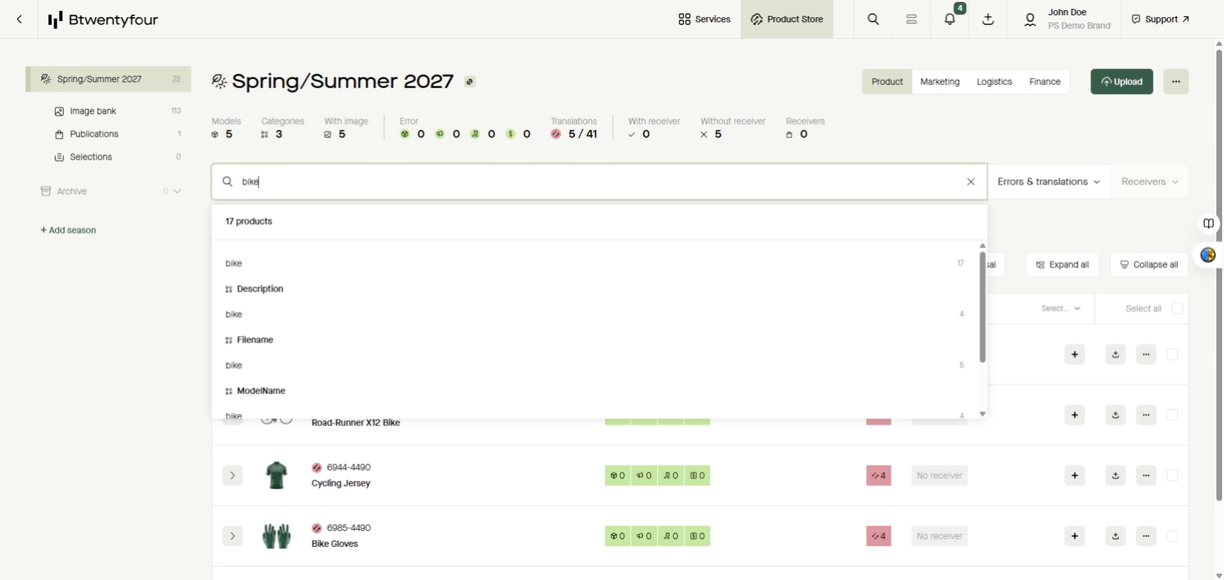Image resolution: width=1224 pixels, height=580 pixels.
Task: Tick the Select all checkbox
Action: pyautogui.click(x=1177, y=308)
